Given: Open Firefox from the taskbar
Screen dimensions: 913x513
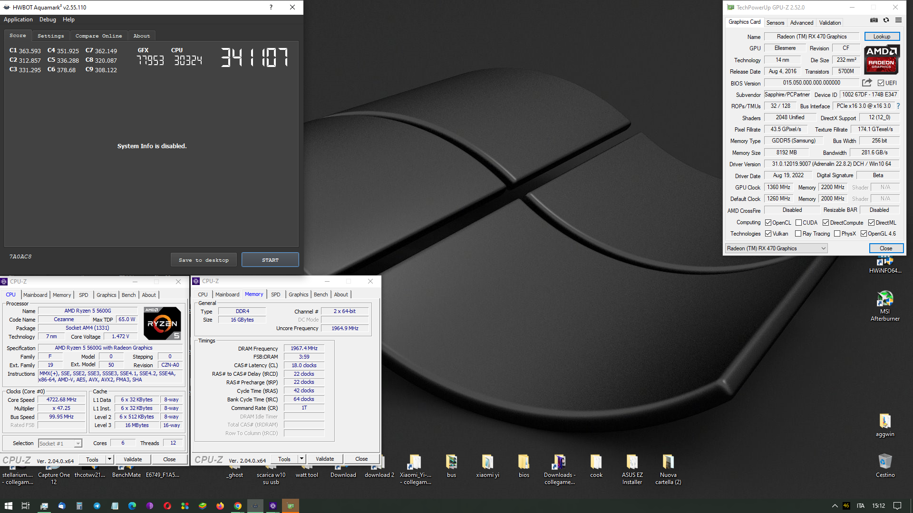Looking at the screenshot, I should (x=220, y=506).
